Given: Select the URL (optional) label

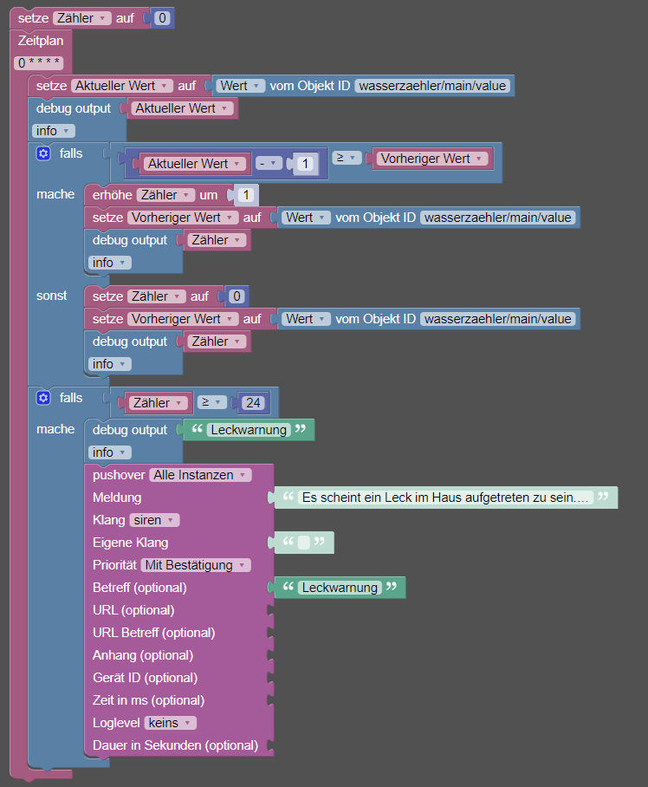Looking at the screenshot, I should pyautogui.click(x=133, y=610).
